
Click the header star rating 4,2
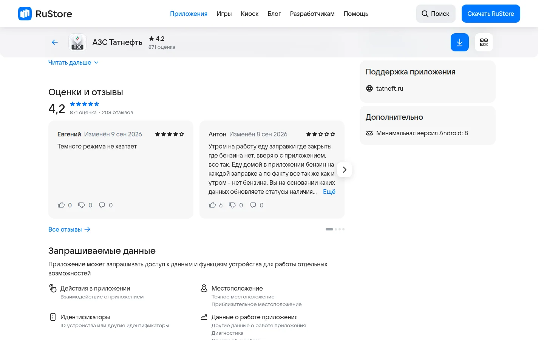pyautogui.click(x=157, y=39)
